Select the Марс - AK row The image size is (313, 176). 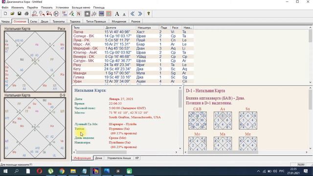coord(133,44)
